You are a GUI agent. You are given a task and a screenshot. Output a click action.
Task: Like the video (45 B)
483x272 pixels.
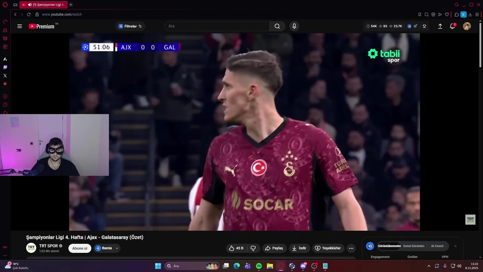click(x=236, y=248)
